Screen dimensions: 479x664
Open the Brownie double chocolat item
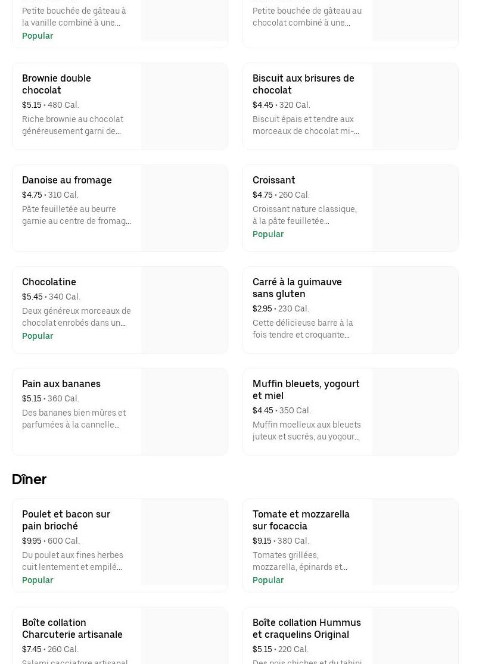pos(57,84)
